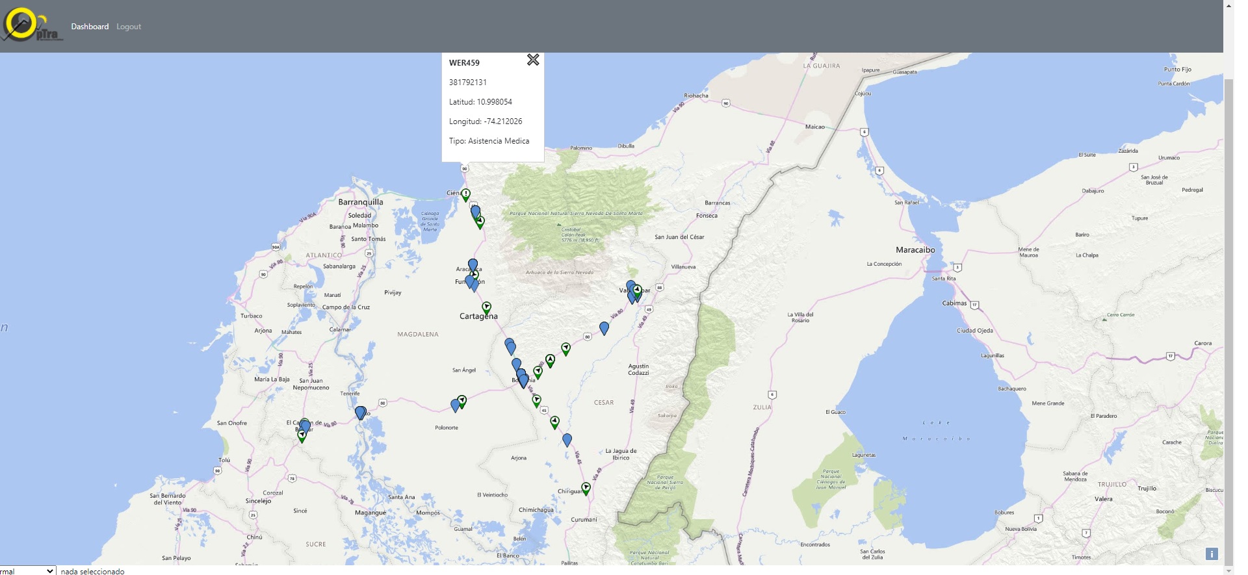Viewport: 1248px width, 575px height.
Task: Select the green vehicle marker near Chiriguaná
Action: click(586, 489)
